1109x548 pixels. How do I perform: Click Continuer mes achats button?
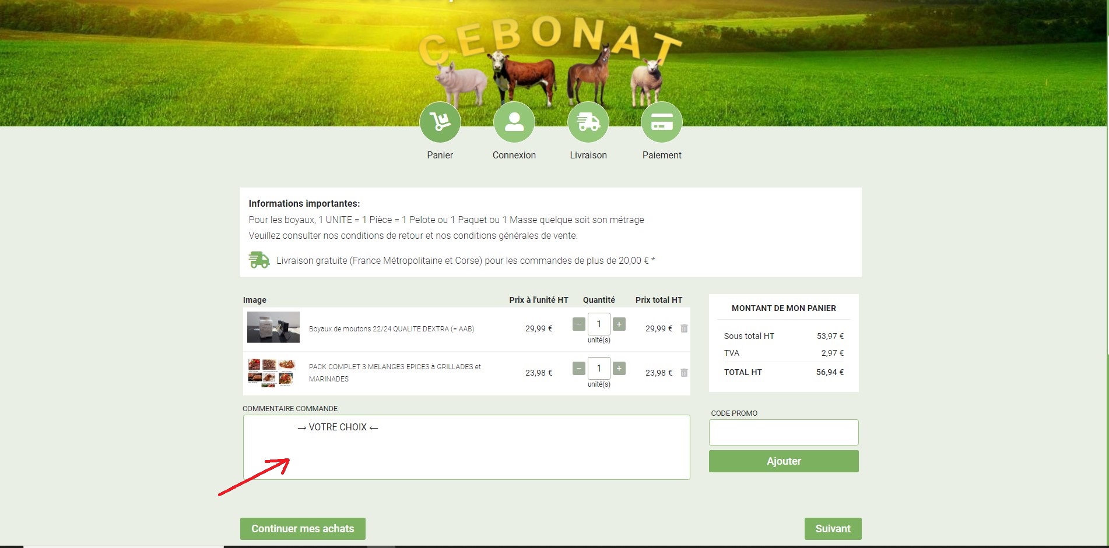click(x=303, y=529)
